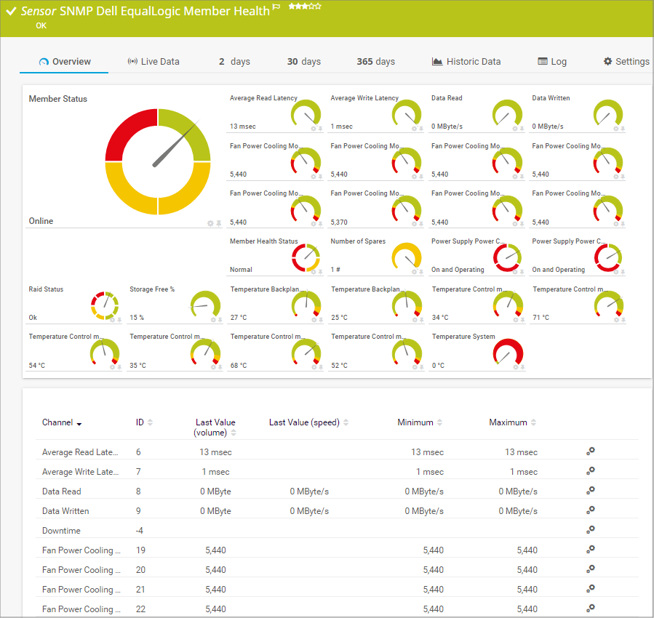The width and height of the screenshot is (654, 618).
Task: Click the gear icon on Number of Spares gauge
Action: pyautogui.click(x=415, y=272)
